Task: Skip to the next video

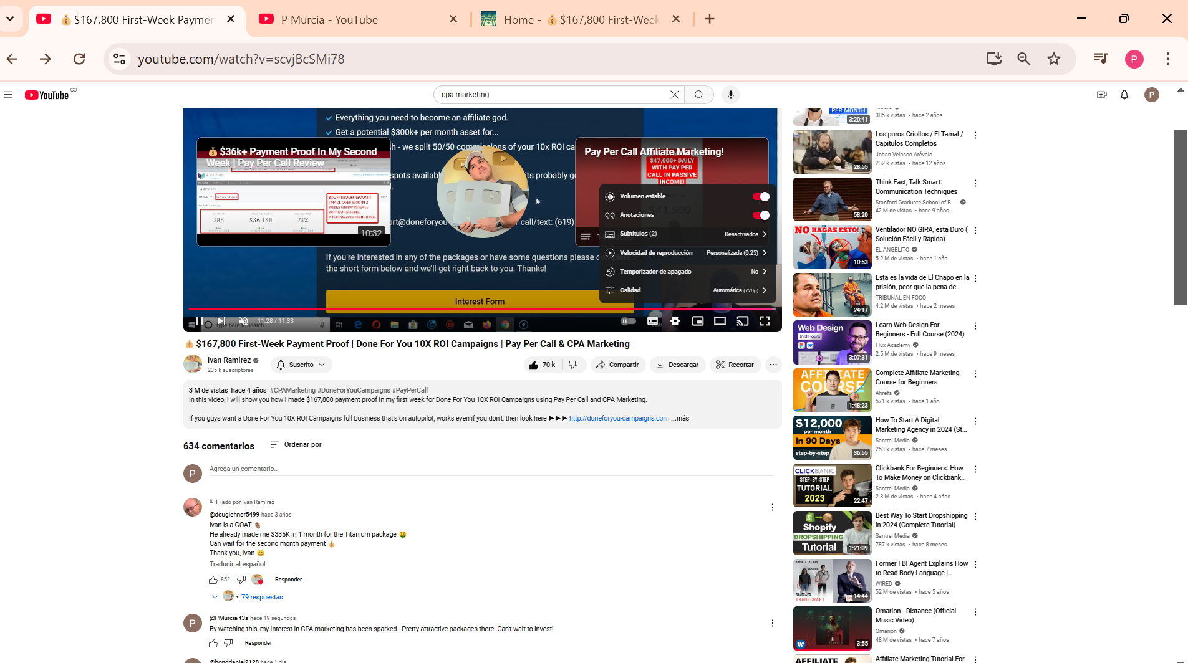Action: 221,322
